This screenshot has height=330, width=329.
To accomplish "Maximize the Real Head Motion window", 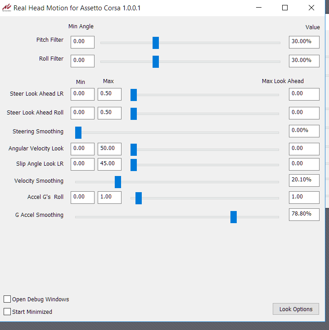I will pyautogui.click(x=285, y=8).
